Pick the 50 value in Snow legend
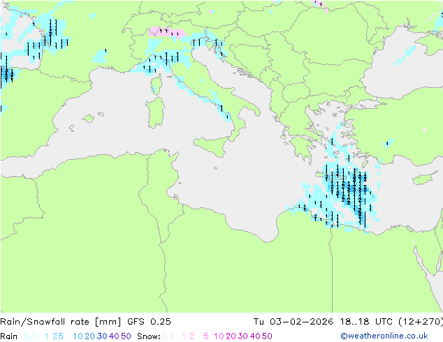Image resolution: width=443 pixels, height=342 pixels. point(267,336)
